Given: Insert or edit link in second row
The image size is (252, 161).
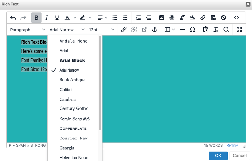Looking at the screenshot, I should [x=124, y=30].
